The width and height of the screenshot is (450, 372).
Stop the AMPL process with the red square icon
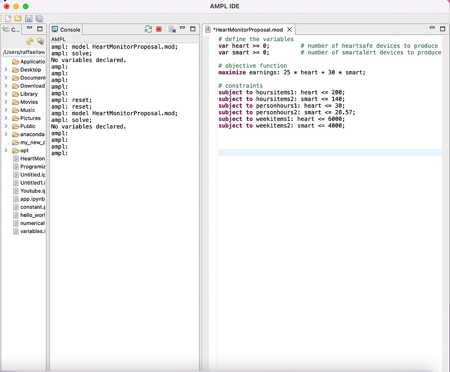pyautogui.click(x=158, y=29)
